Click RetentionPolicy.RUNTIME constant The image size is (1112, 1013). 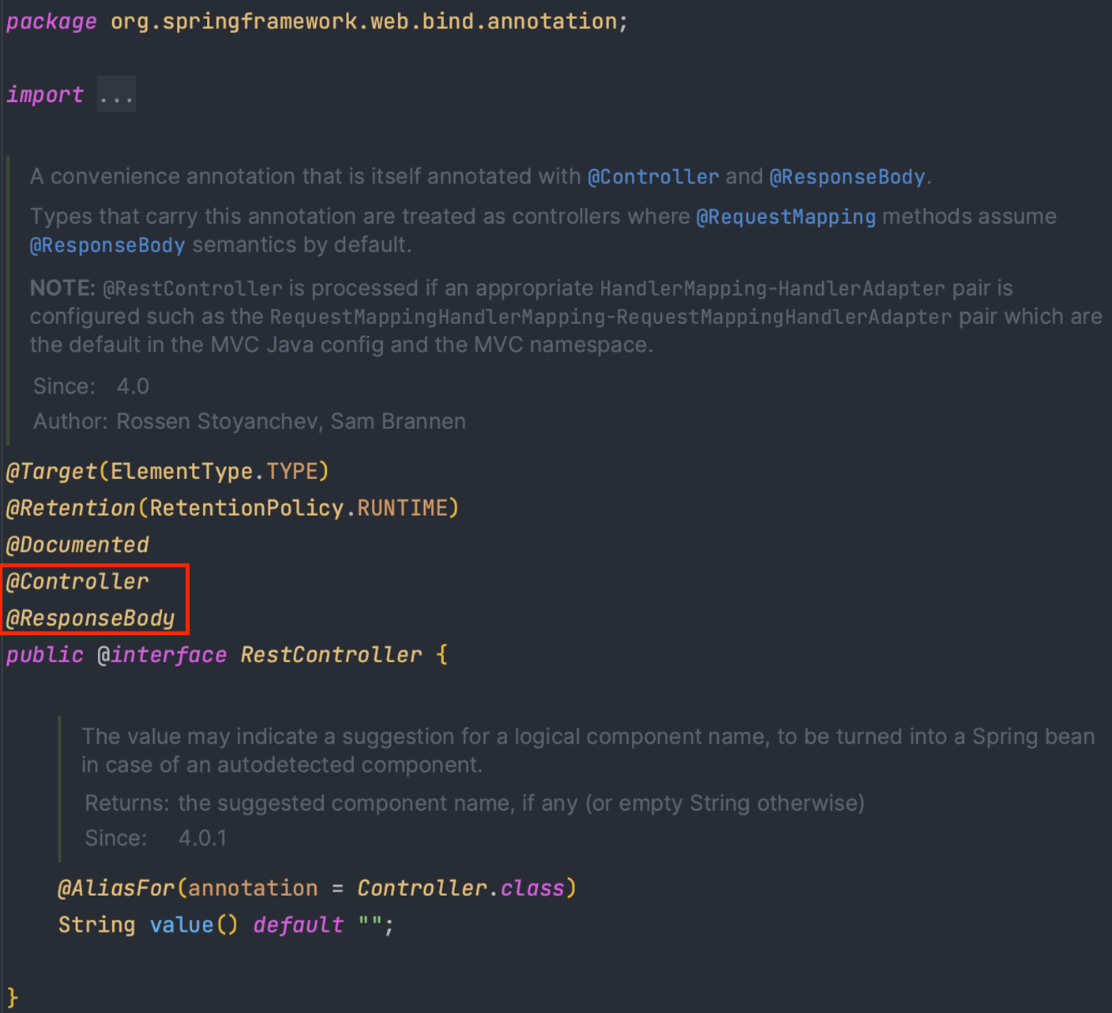pos(299,508)
